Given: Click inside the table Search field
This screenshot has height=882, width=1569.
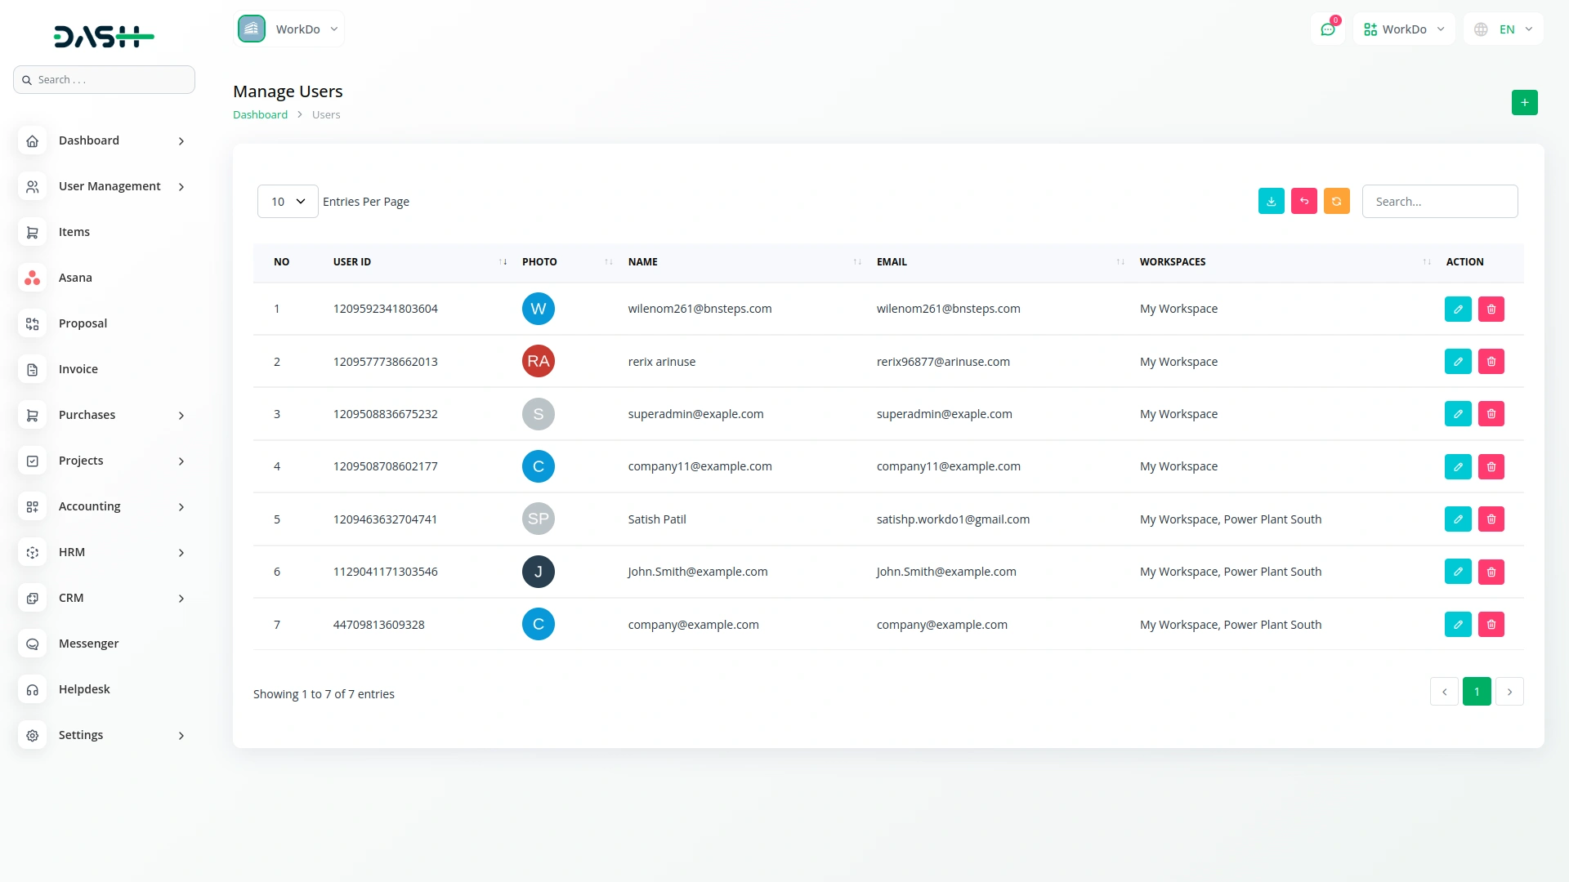Looking at the screenshot, I should click(x=1440, y=201).
